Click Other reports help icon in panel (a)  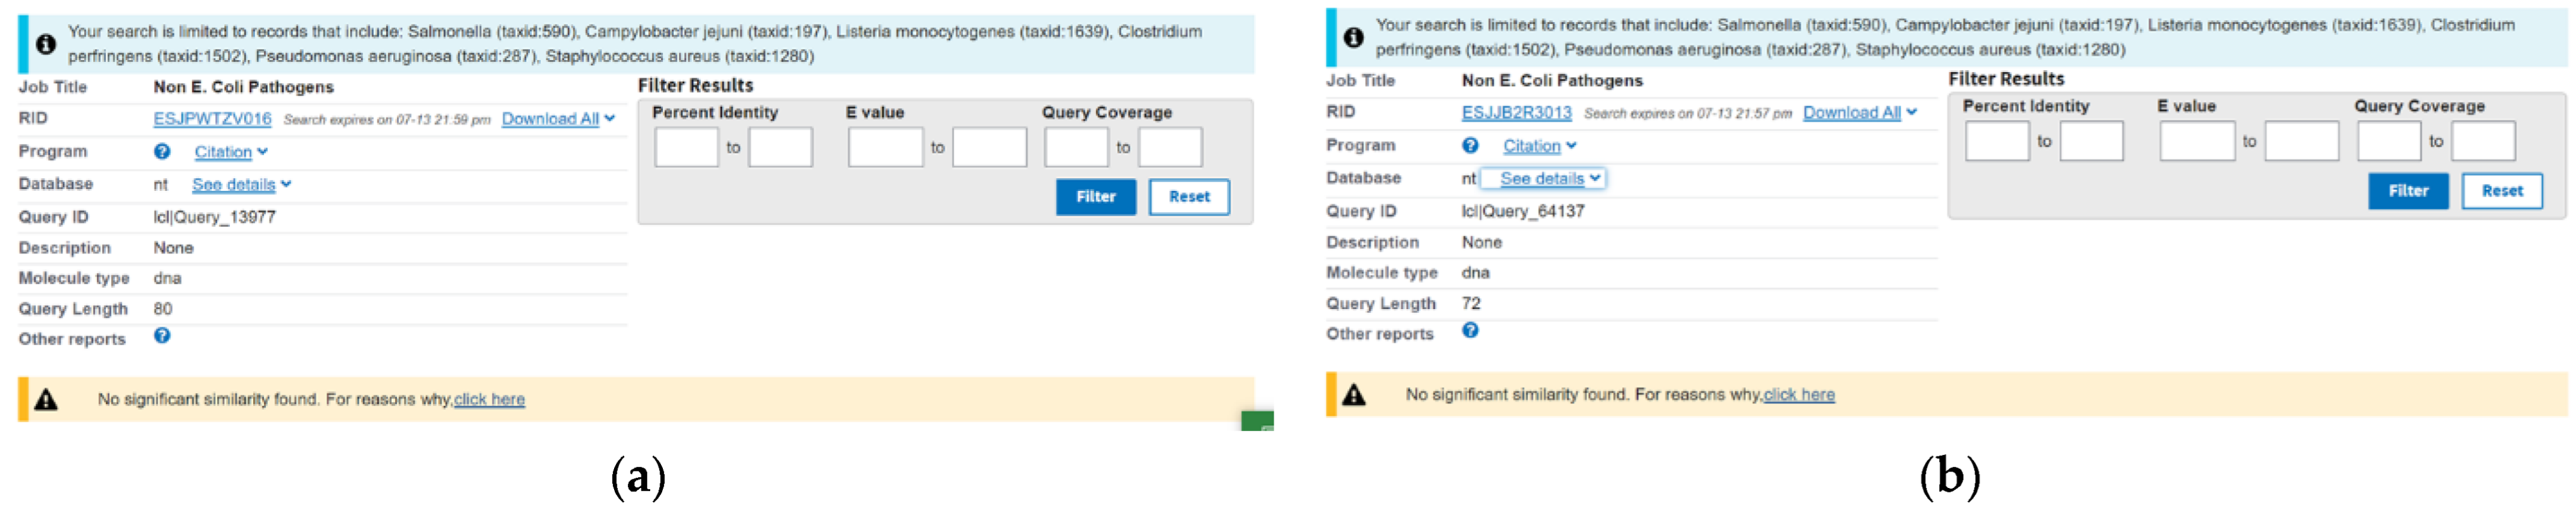point(162,336)
